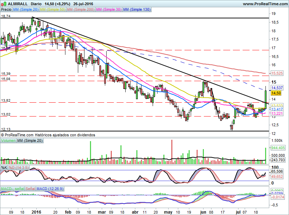Click the Diario timeframe label

pos(36,4)
